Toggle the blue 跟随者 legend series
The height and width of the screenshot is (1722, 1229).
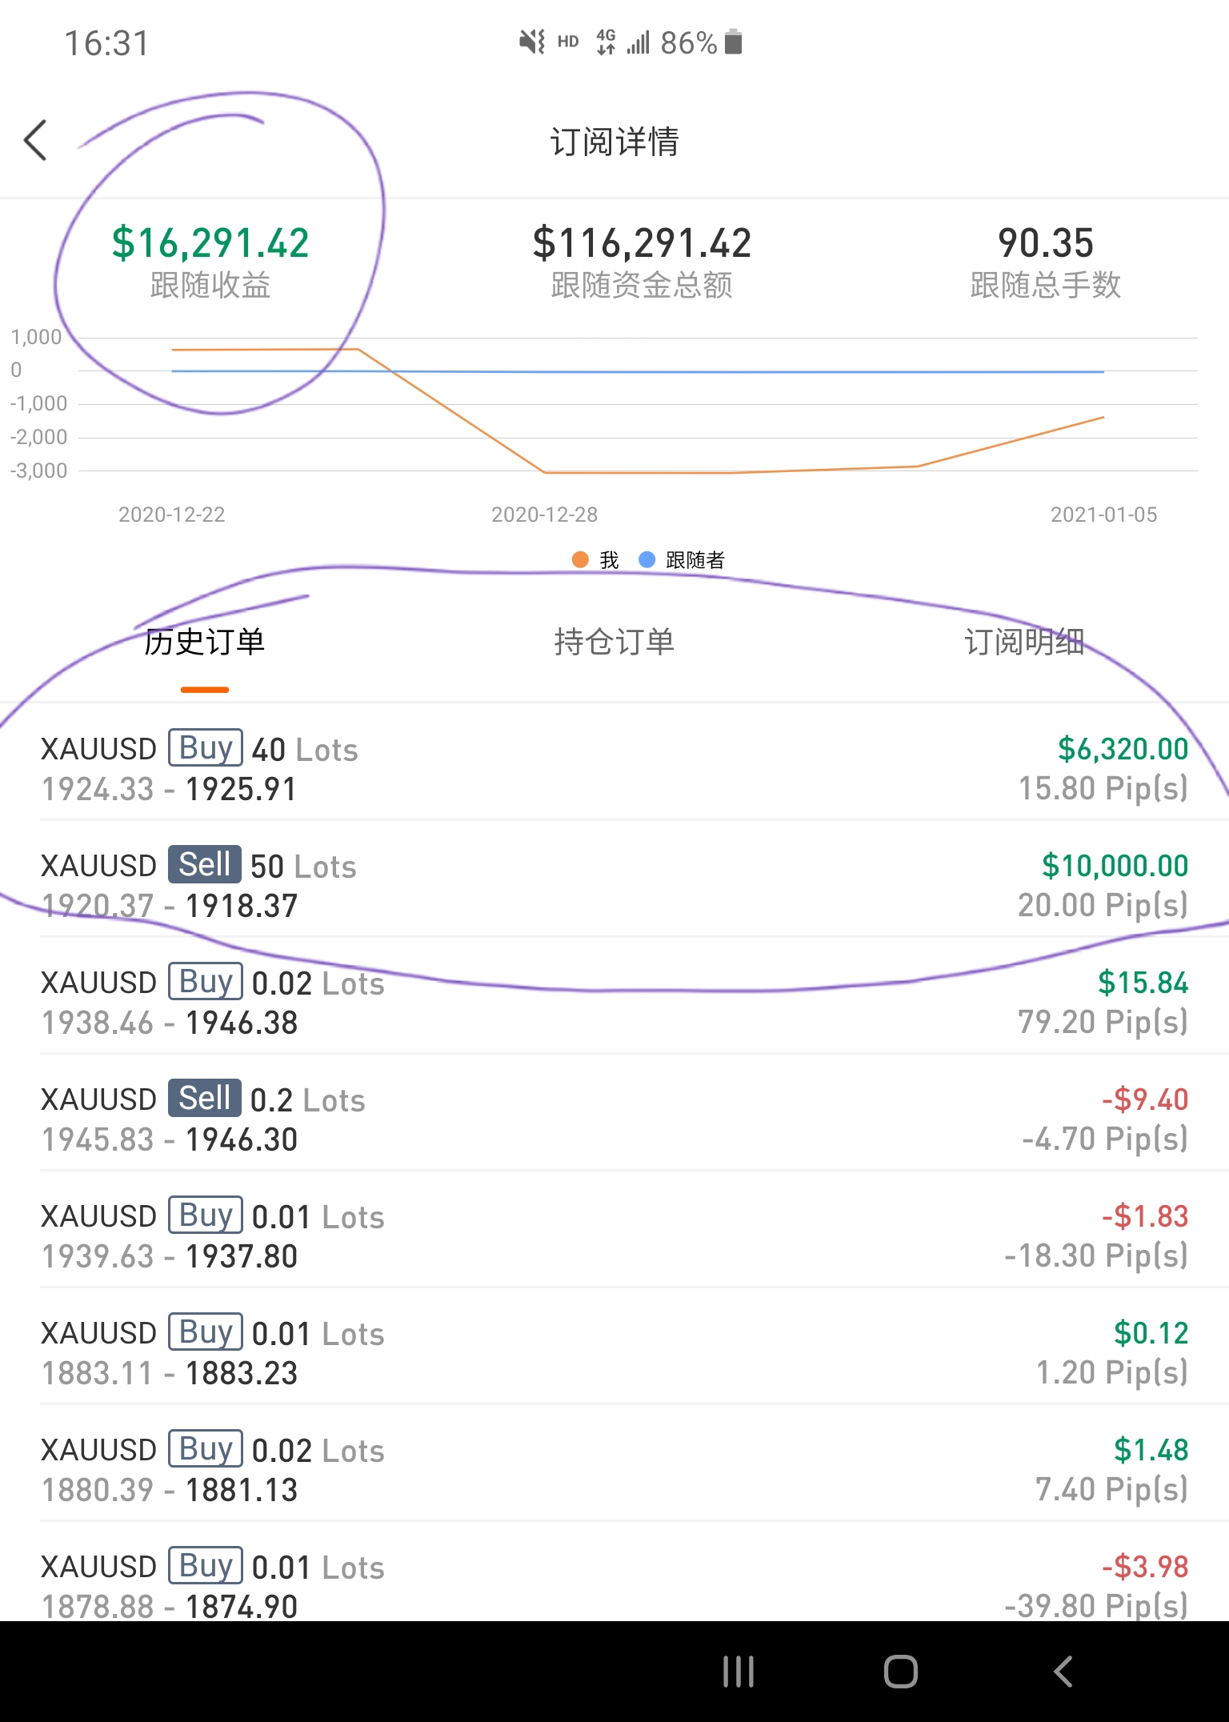[x=682, y=560]
